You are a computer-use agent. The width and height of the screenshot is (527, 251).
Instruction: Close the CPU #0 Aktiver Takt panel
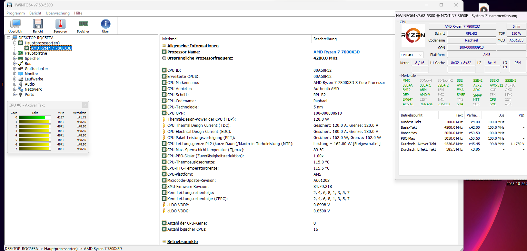coord(85,105)
